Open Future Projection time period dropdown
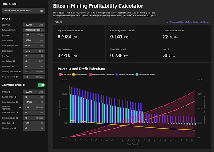Viewport: 214px width, 152px height. [23, 10]
